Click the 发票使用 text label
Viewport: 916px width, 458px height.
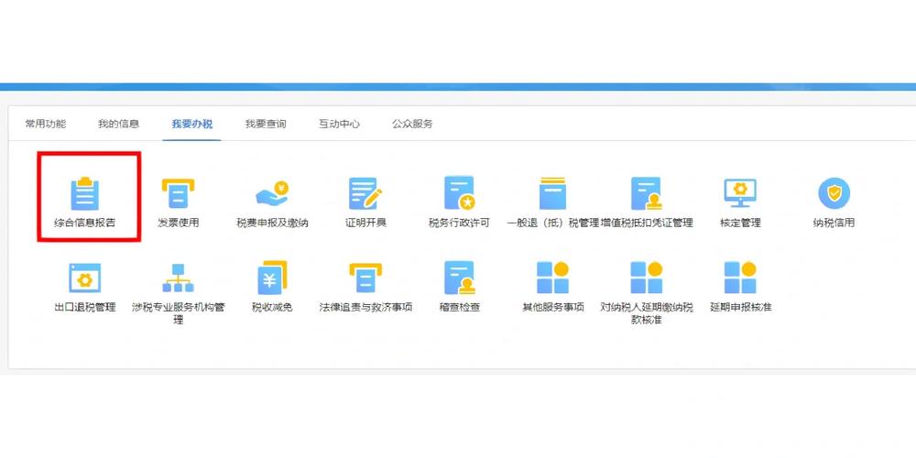point(179,223)
